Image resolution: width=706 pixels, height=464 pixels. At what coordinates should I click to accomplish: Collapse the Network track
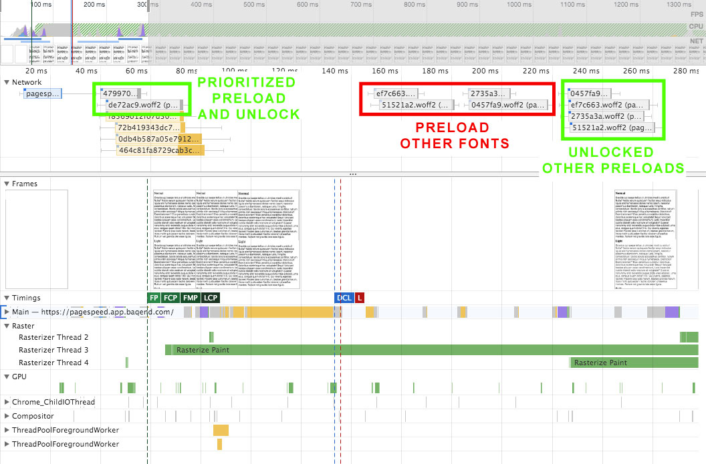[x=7, y=82]
